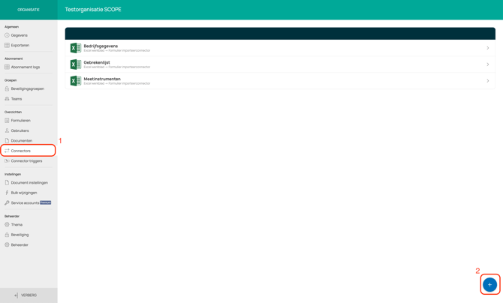The width and height of the screenshot is (503, 303).
Task: Click the VERBERG hide sidebar button
Action: pos(26,295)
